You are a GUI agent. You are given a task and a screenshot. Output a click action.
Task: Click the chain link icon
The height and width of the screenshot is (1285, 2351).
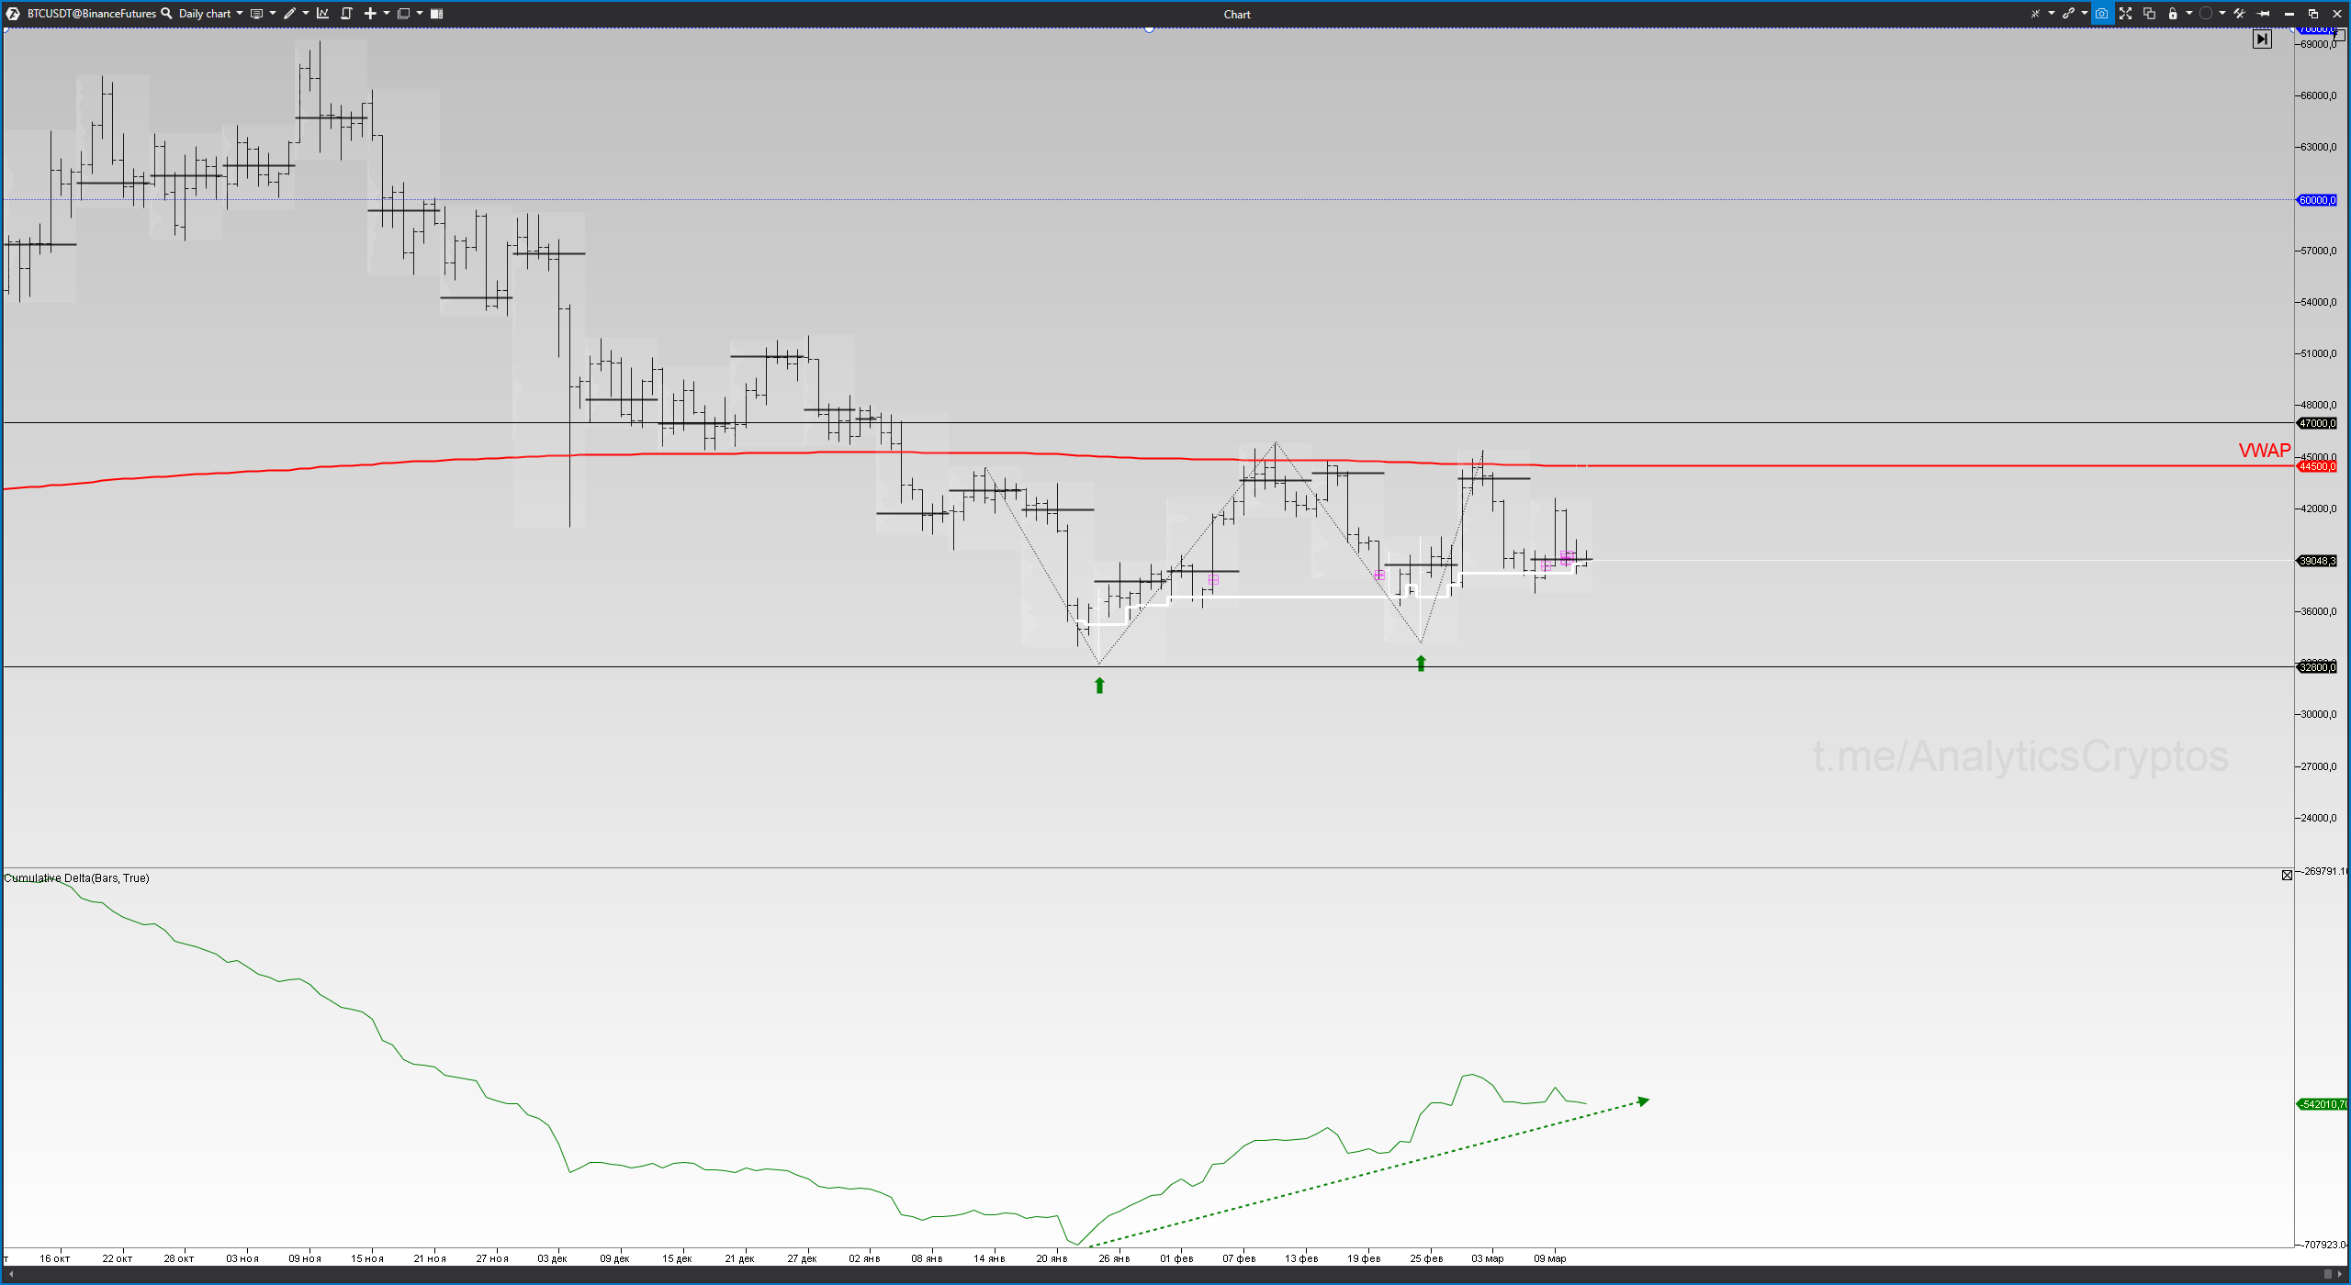(2068, 14)
